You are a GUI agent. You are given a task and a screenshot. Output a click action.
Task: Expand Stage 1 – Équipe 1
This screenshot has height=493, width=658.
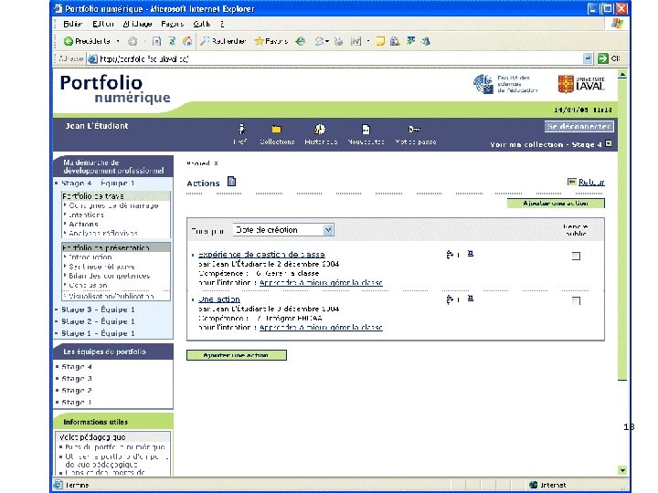(x=98, y=333)
